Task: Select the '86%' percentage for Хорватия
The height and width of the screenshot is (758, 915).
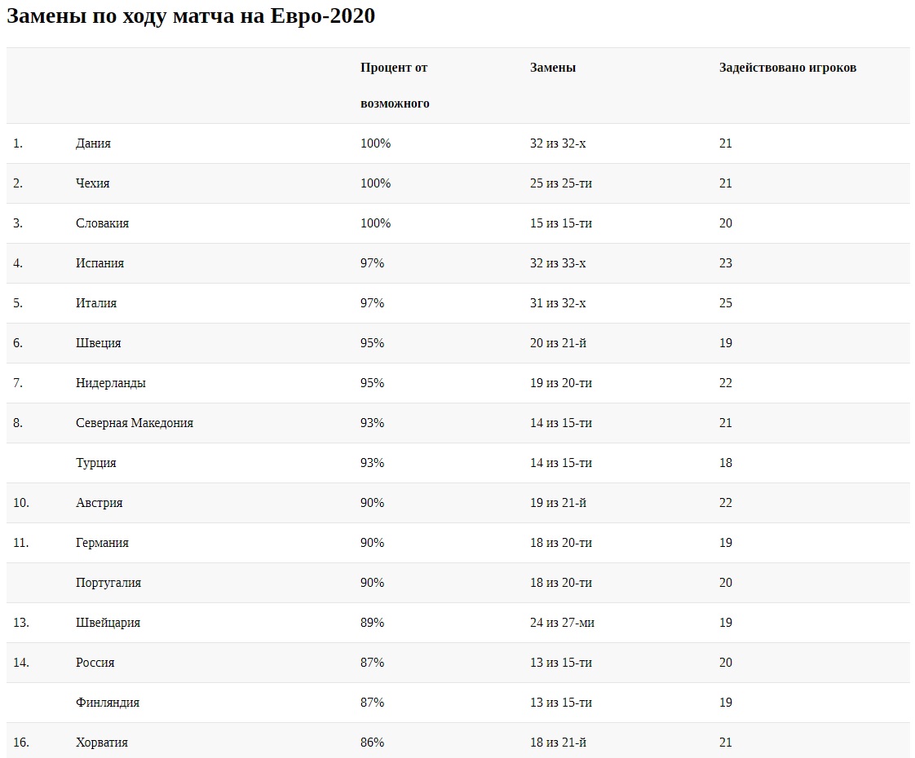Action: [x=372, y=743]
